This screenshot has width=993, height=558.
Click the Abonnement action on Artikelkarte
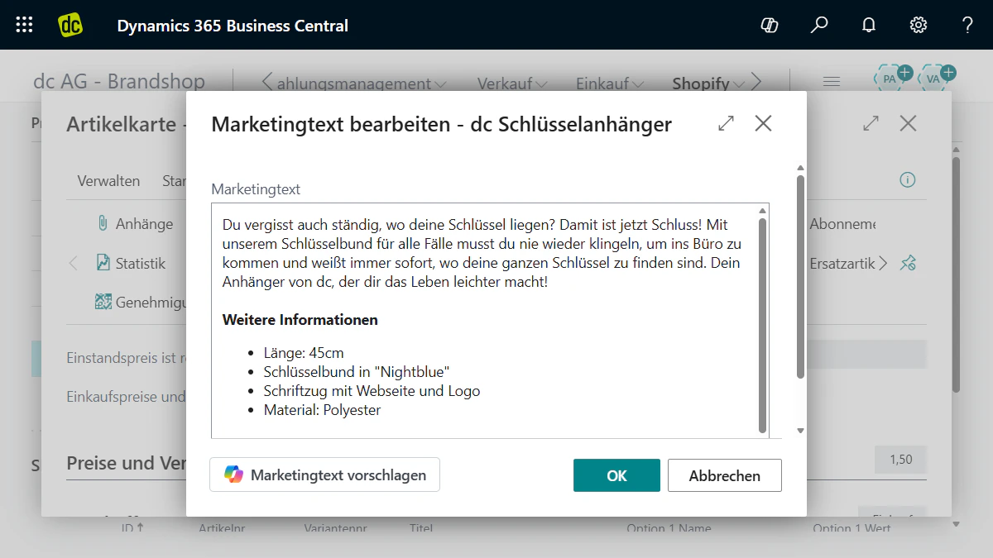click(842, 224)
